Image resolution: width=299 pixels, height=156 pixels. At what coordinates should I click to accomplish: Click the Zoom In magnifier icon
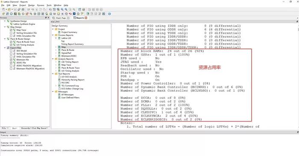point(62,9)
